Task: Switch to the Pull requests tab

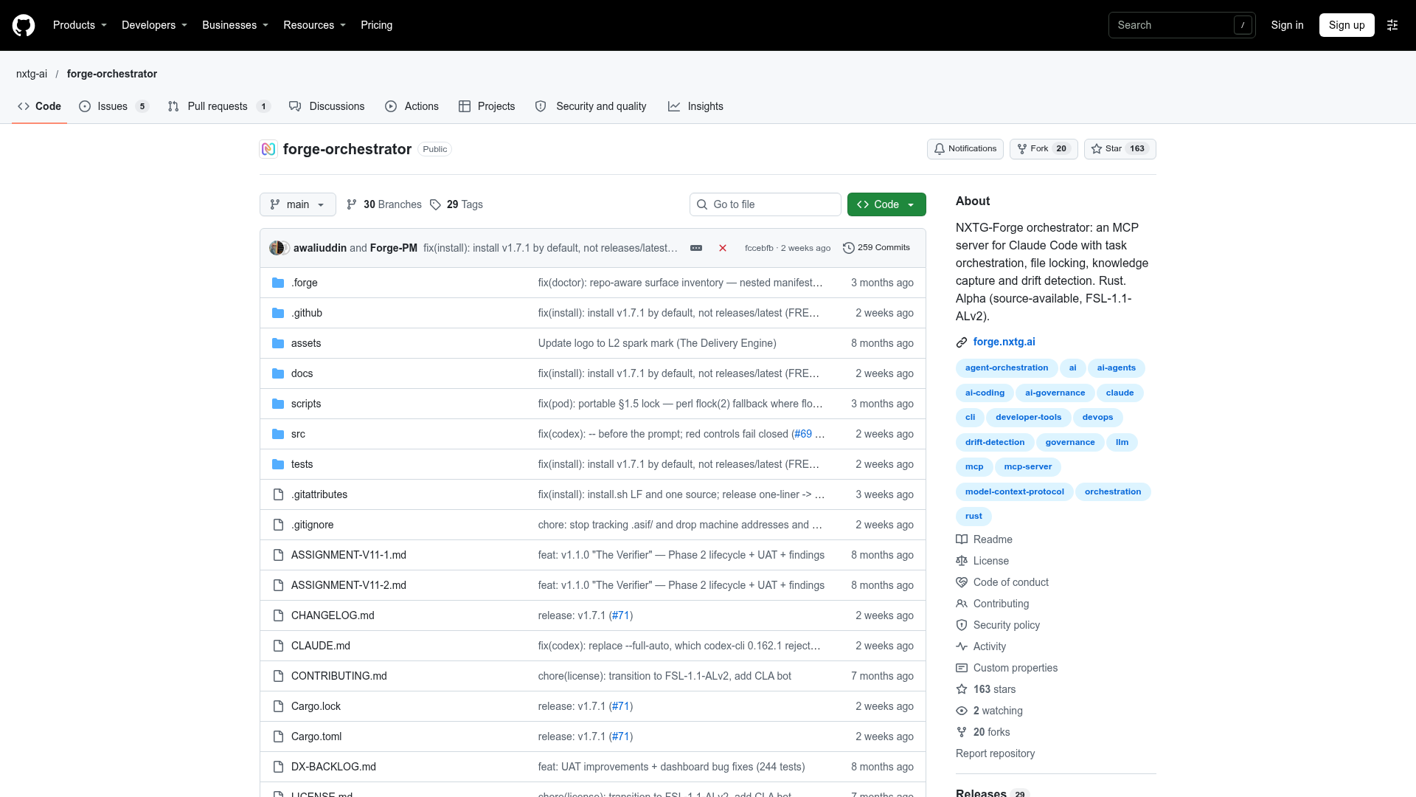Action: (219, 106)
